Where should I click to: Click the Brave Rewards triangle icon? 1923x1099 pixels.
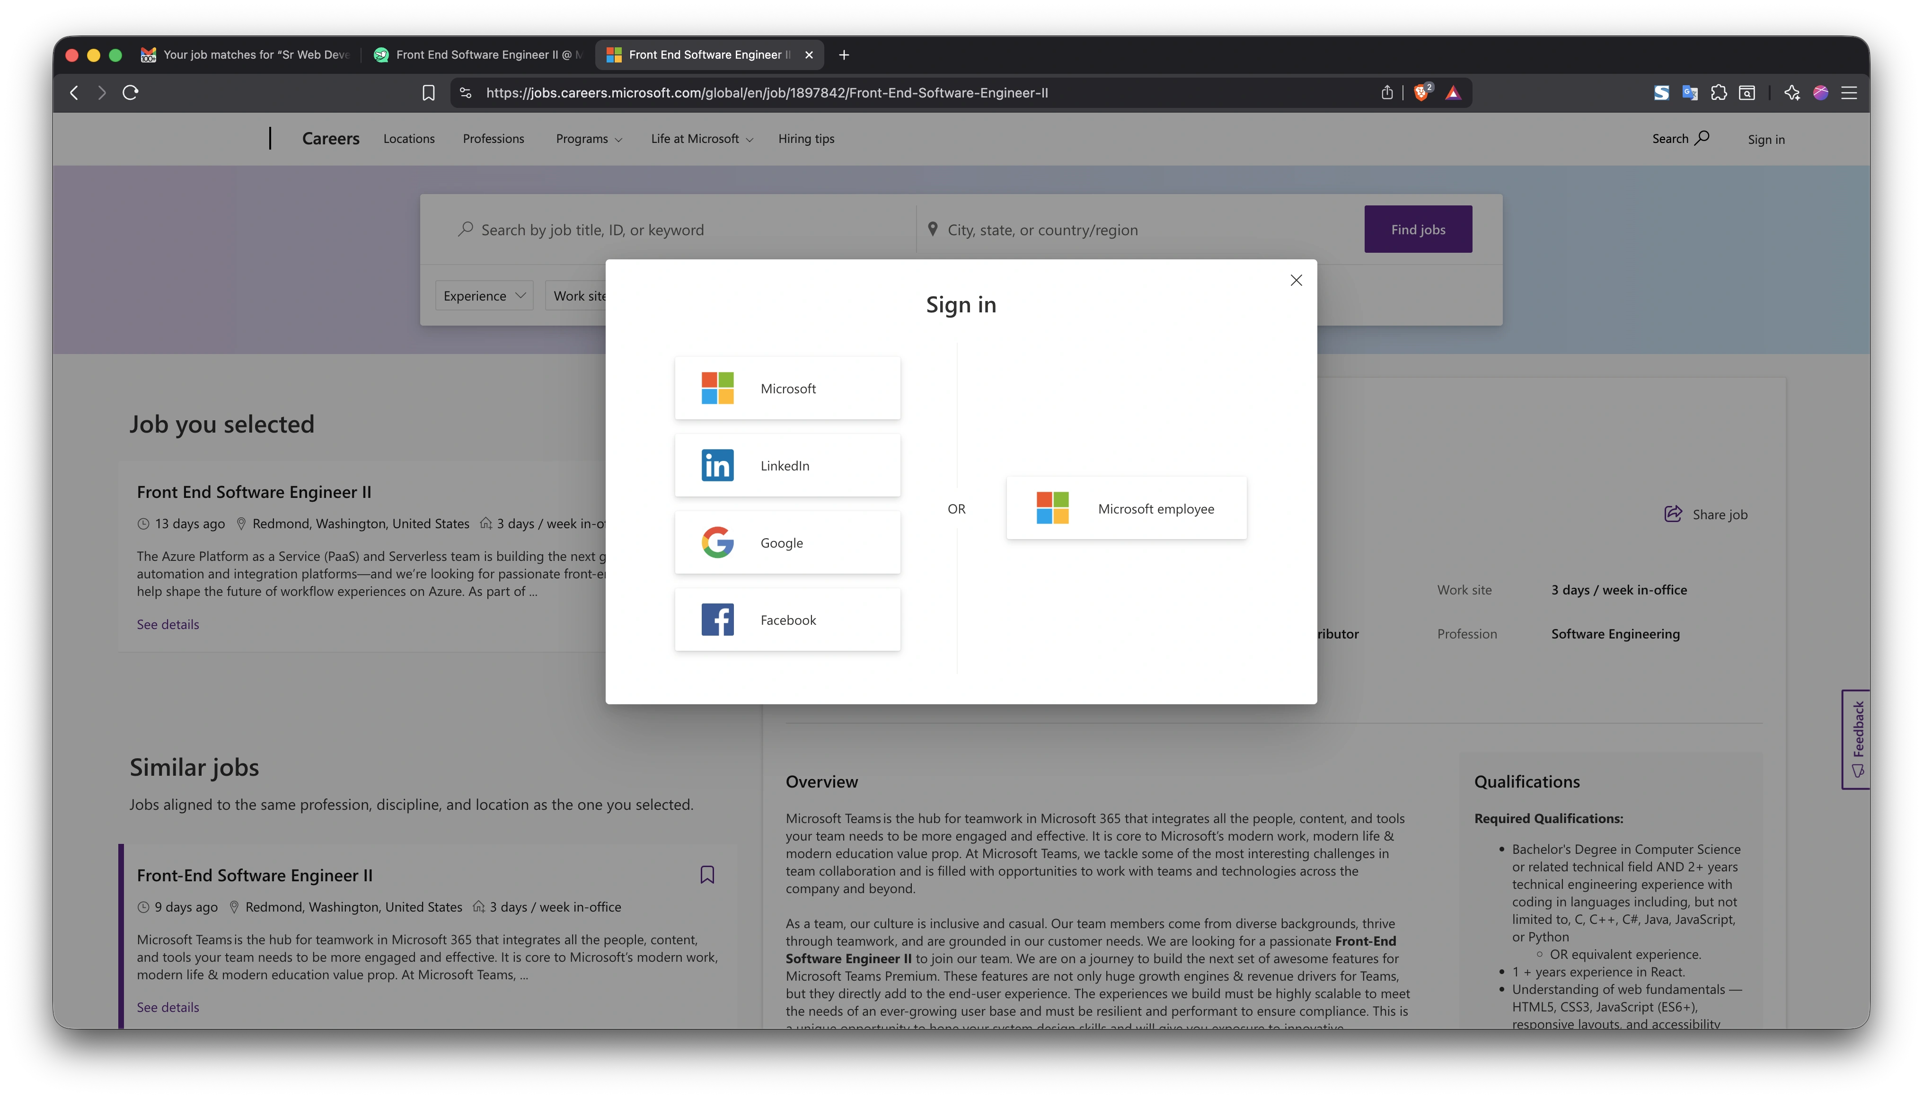(x=1454, y=92)
